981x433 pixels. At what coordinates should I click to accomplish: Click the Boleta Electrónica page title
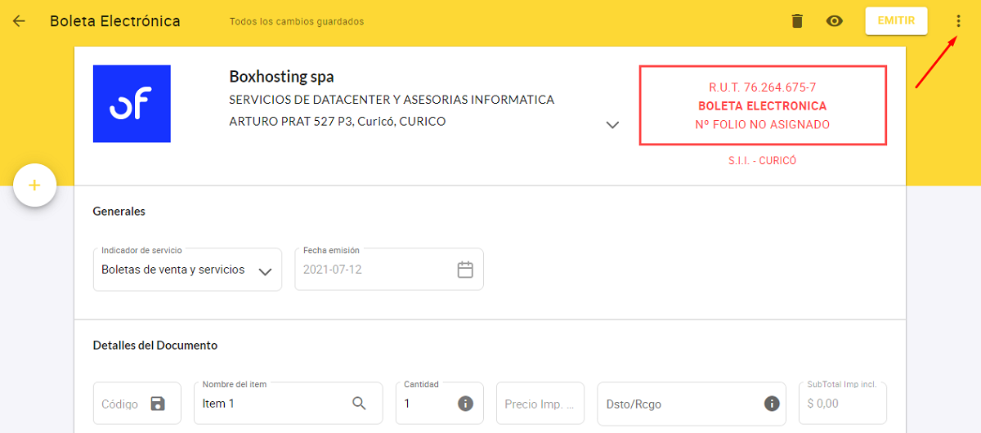[115, 21]
